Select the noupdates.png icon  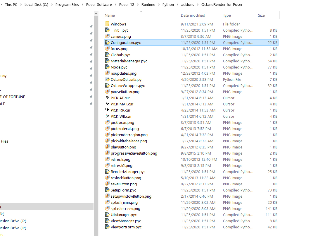(107, 73)
